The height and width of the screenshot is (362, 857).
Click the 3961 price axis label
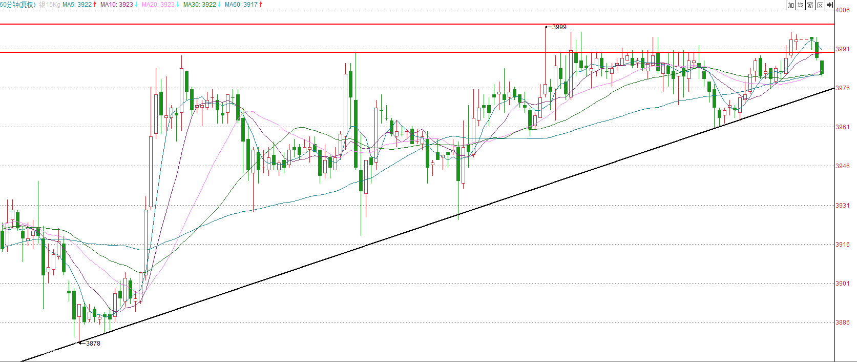point(843,127)
